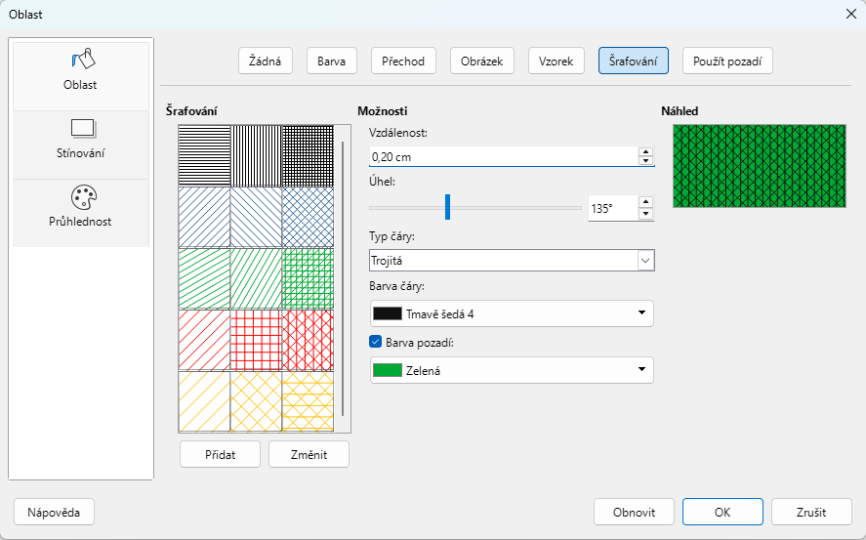
Task: Choose the Šrafování hatching fill option
Action: [634, 61]
